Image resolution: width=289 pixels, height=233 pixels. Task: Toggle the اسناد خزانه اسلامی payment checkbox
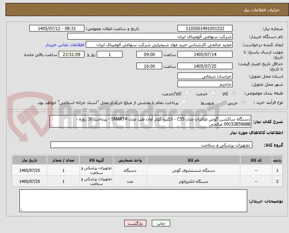click(x=184, y=102)
